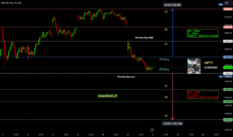Select the 20200.00 red price label

pos(228,9)
